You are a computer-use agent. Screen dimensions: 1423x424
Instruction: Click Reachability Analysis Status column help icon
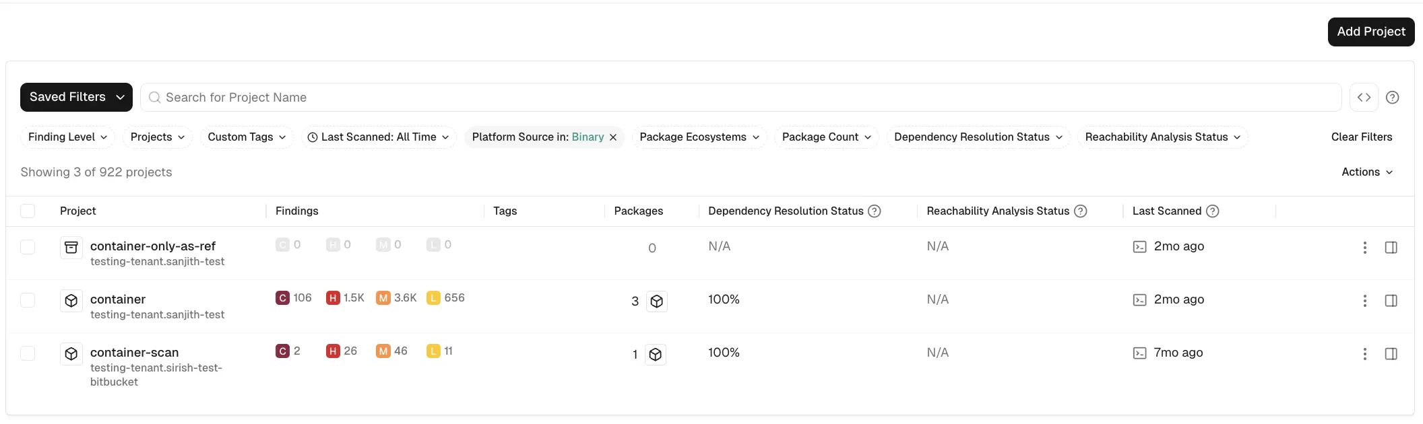point(1080,211)
